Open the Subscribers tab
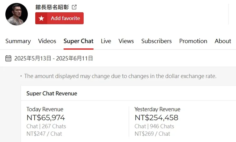Screen dimensions: 236x142 point(156,41)
